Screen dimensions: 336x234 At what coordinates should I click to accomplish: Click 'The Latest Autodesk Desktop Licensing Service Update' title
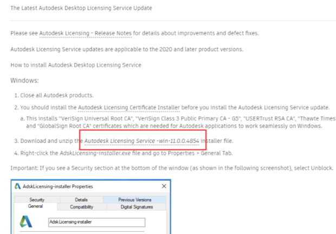[x=81, y=8]
